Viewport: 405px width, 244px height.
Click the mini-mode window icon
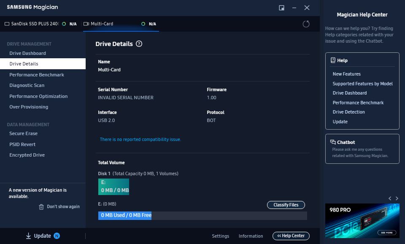281,8
